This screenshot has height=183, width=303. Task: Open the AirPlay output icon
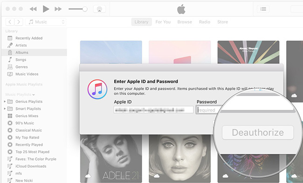click(x=99, y=9)
